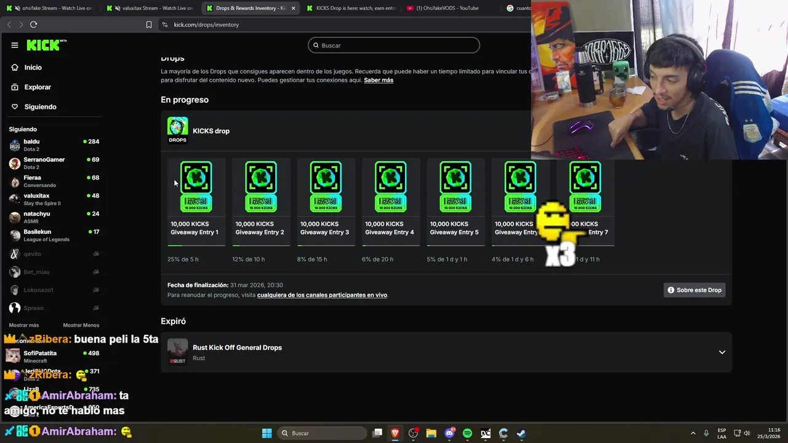Click '5% de 1 d y 1 h' text

(447, 260)
